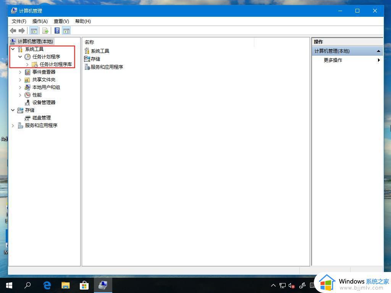Viewport: 391px width, 293px height.
Task: Toggle the show/hide action pane icon
Action: point(66,31)
